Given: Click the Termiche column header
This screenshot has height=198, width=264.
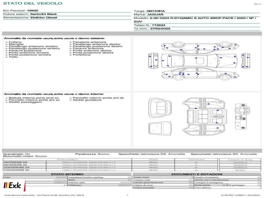Looking at the screenshot, I should pyautogui.click(x=196, y=159).
